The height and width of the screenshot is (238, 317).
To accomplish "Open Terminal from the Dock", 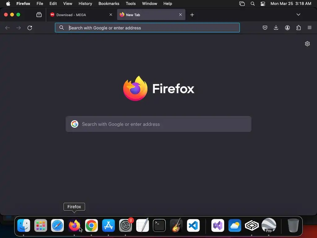I will (159, 225).
